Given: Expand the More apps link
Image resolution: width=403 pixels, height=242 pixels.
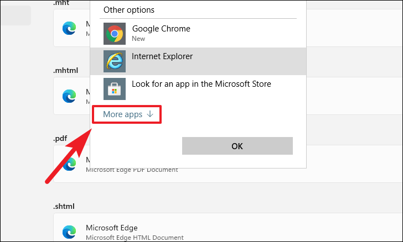Looking at the screenshot, I should pos(128,114).
